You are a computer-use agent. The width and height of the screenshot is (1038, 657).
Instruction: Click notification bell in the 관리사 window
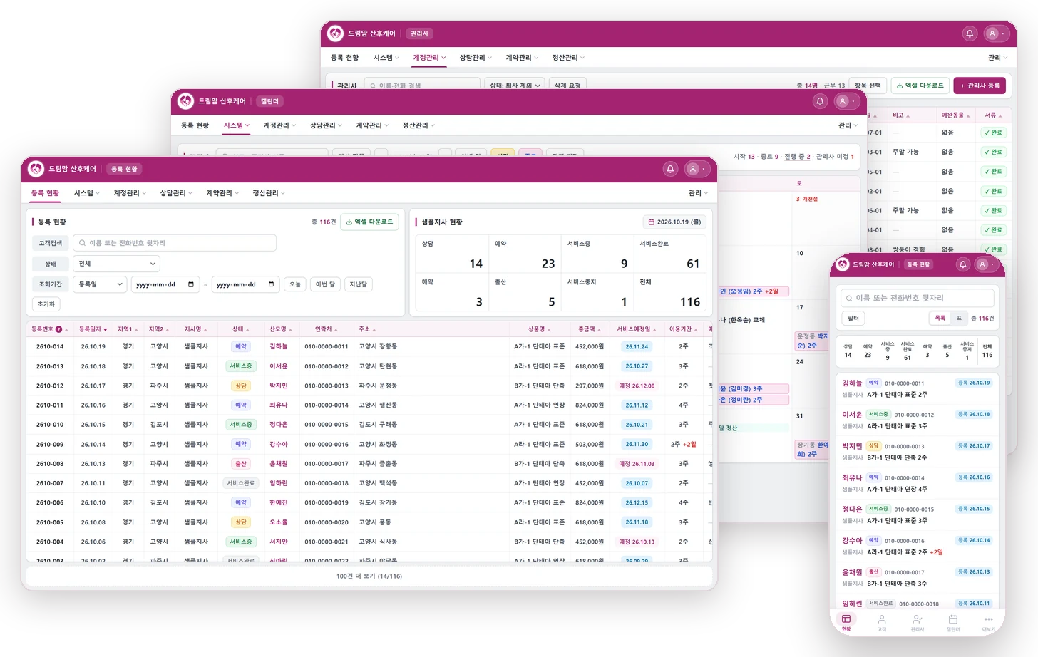pos(970,33)
